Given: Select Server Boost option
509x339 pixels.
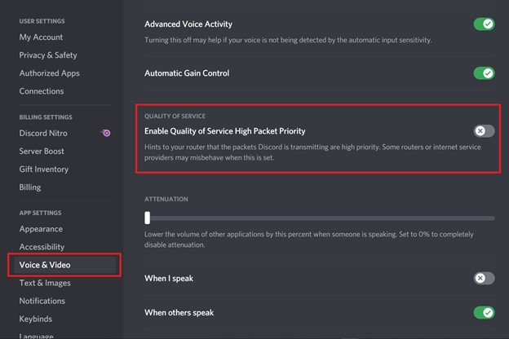Looking at the screenshot, I should [42, 152].
